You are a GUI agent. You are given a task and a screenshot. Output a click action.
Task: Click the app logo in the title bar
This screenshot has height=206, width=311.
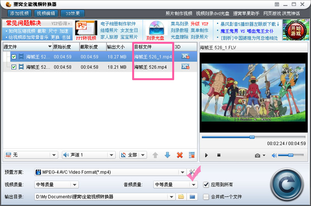(8, 4)
